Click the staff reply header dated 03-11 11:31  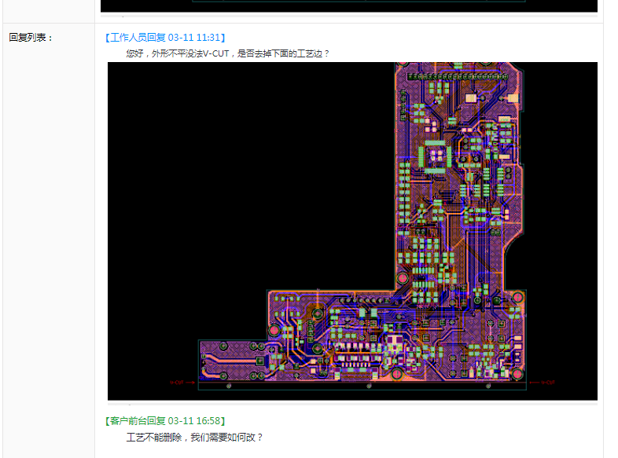[x=165, y=37]
